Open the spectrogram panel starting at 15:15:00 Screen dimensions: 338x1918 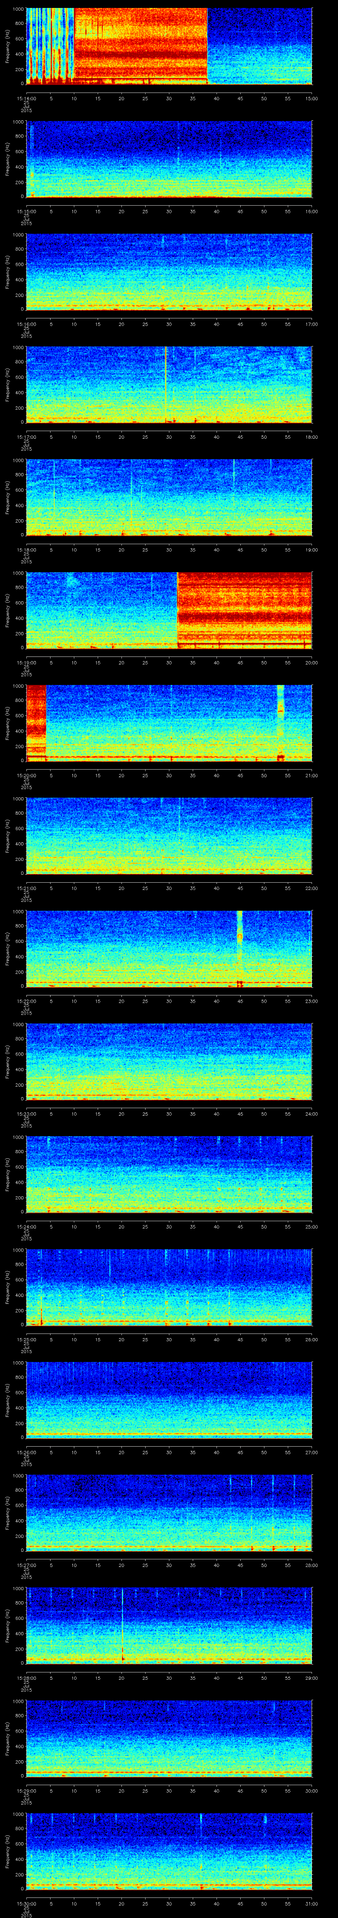169,159
